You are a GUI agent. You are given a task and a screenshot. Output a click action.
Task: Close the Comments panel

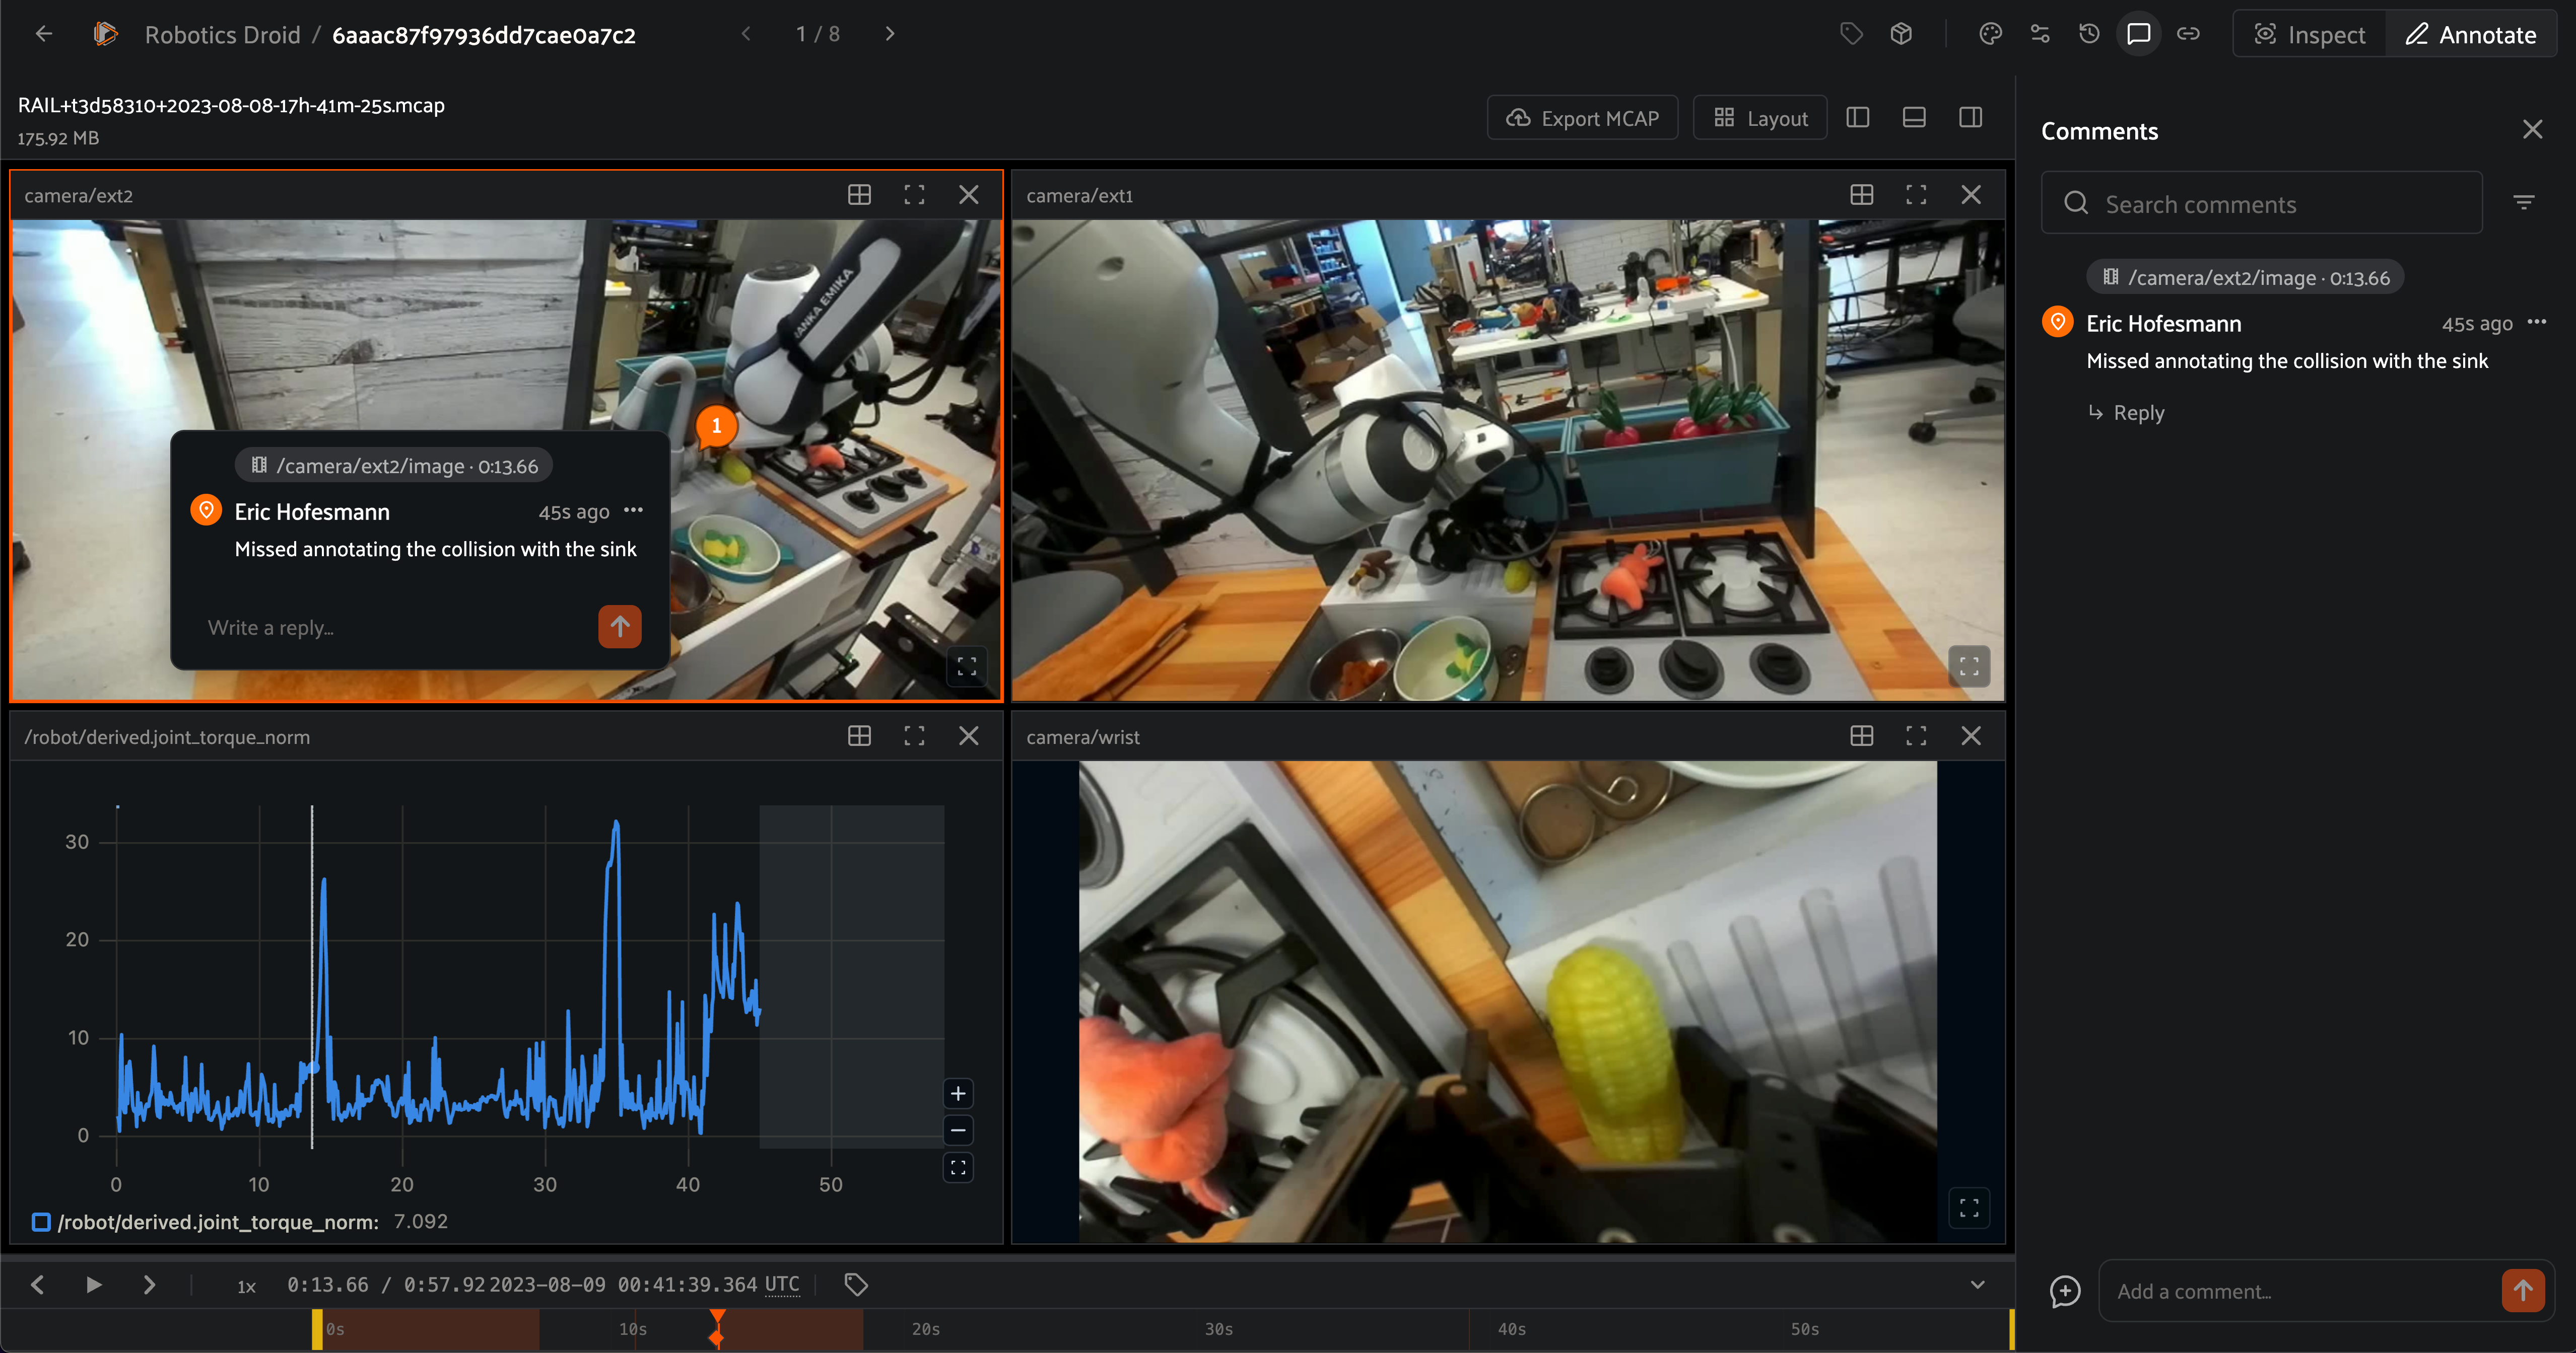click(x=2532, y=130)
